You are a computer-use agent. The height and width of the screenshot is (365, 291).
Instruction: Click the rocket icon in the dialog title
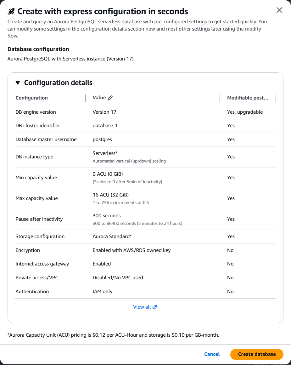coord(10,11)
